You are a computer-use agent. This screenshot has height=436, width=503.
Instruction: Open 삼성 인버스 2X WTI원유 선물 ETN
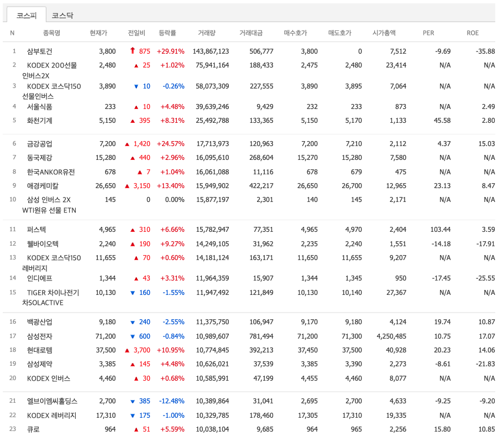(x=49, y=205)
